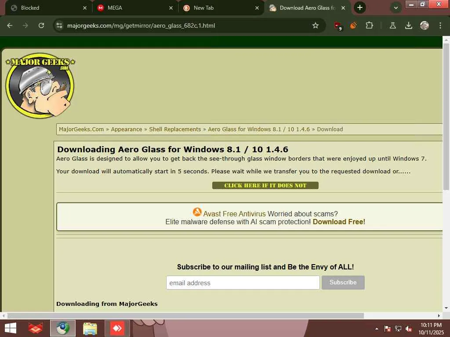450x337 pixels.
Task: Bookmark this page with the star icon
Action: coord(316,25)
